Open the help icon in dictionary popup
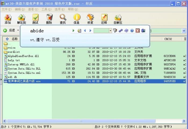The width and height of the screenshot is (188, 129). tap(132, 31)
